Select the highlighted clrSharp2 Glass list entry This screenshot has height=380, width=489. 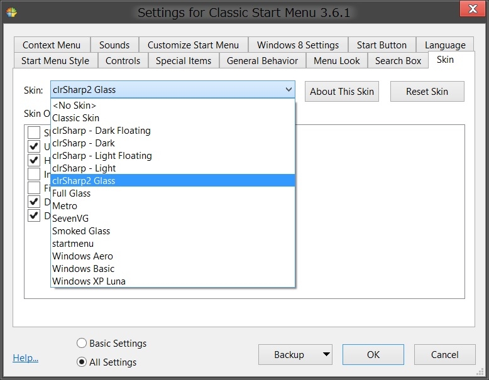point(173,180)
